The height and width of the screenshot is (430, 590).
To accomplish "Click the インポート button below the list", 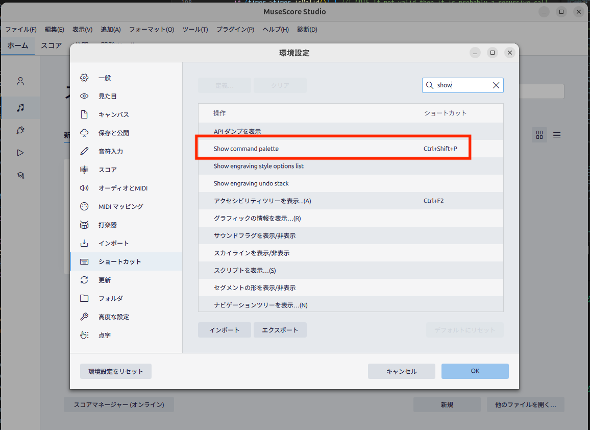I will point(224,330).
